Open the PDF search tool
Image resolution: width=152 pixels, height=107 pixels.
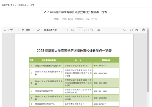click(x=125, y=30)
